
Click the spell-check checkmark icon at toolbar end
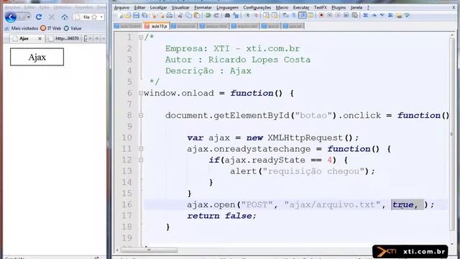click(x=407, y=15)
